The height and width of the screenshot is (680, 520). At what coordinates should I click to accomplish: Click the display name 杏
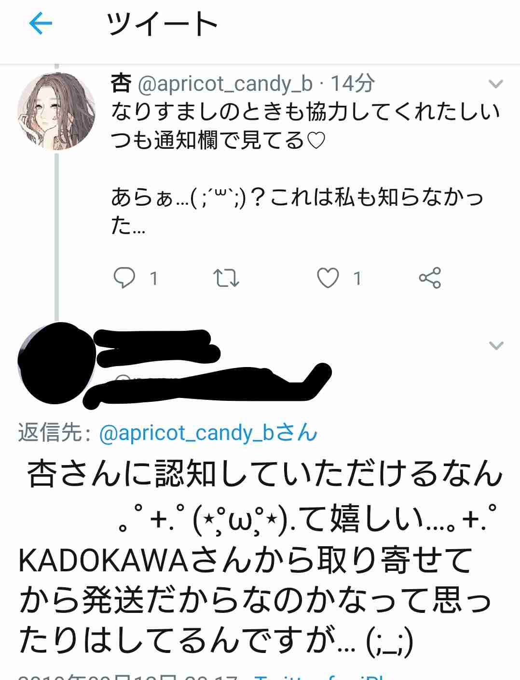(x=121, y=84)
